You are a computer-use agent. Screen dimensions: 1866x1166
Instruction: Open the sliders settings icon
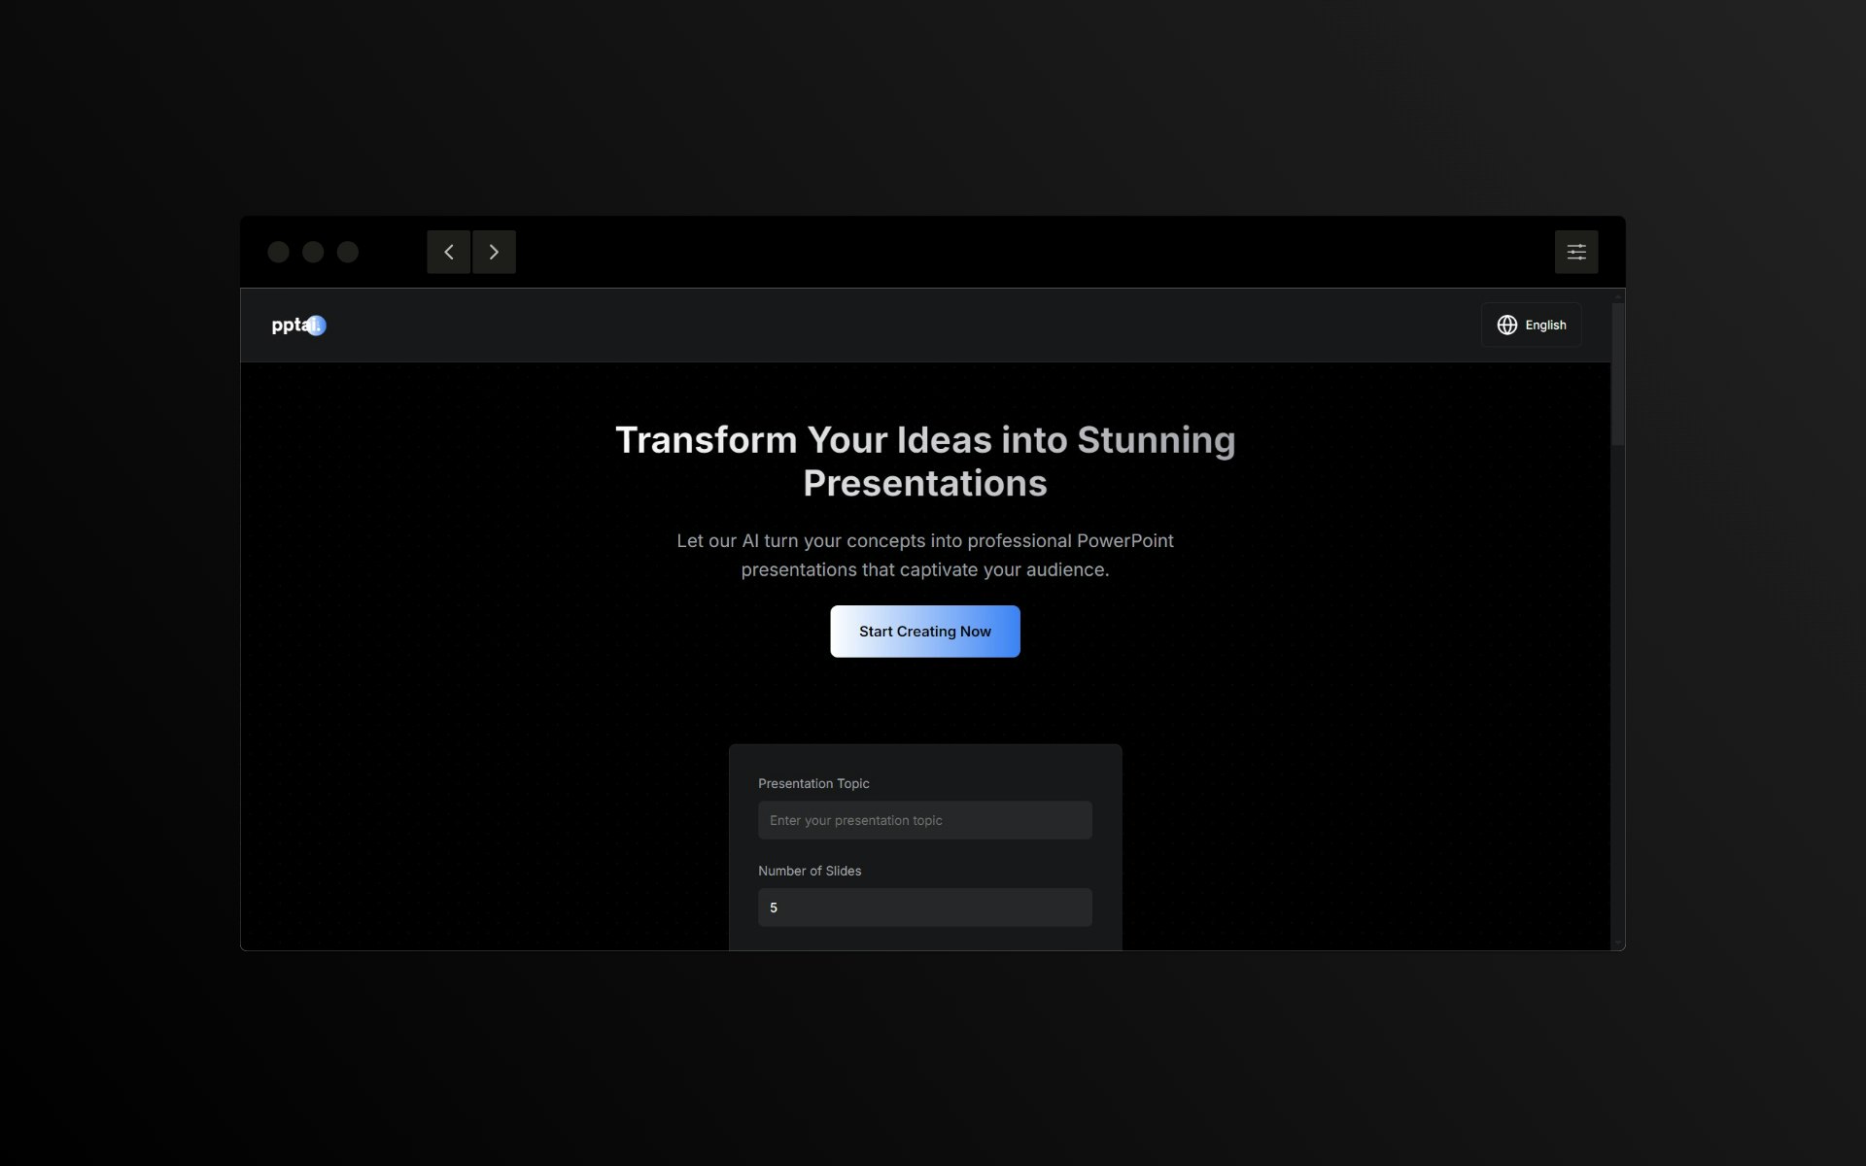pos(1575,252)
